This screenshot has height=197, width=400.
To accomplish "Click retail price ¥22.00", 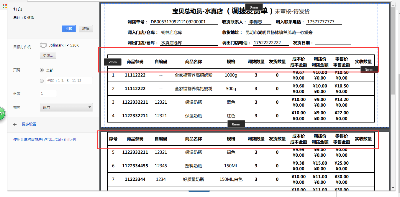I will [x=342, y=113].
